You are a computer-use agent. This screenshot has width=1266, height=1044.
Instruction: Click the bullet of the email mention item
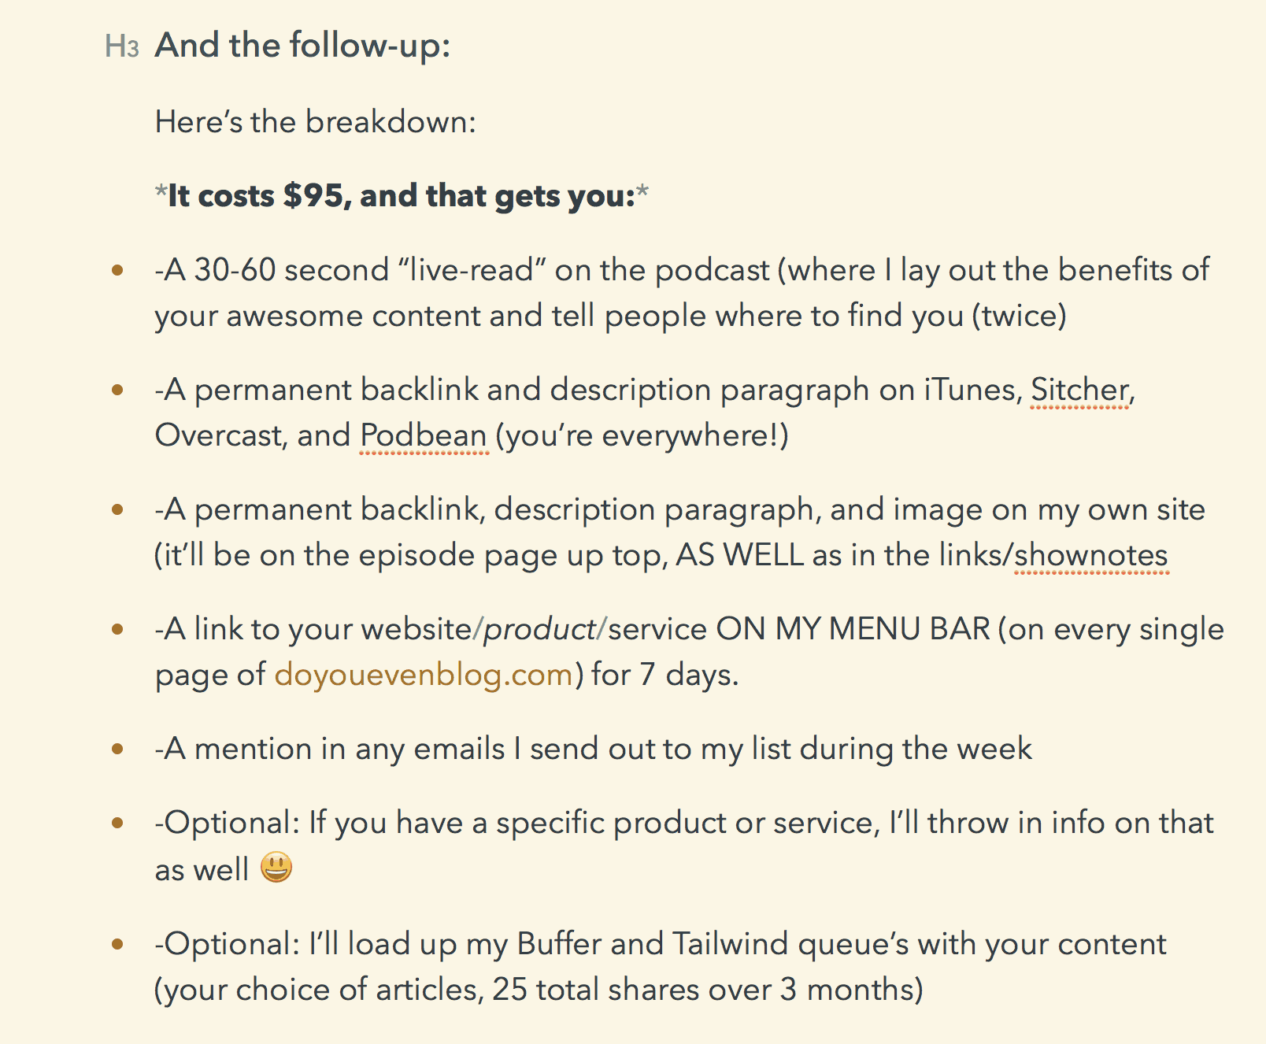pyautogui.click(x=117, y=749)
